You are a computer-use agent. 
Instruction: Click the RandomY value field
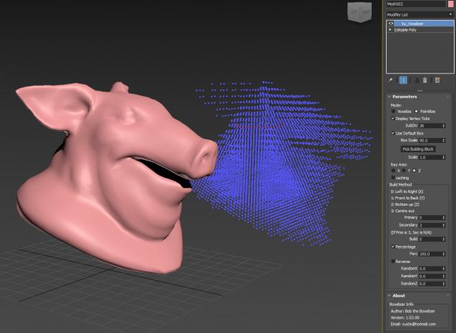tap(430, 276)
